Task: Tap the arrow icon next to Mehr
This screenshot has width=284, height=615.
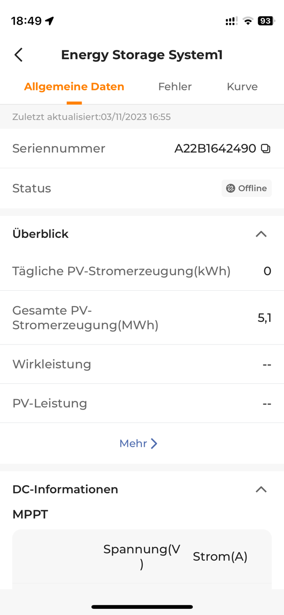Action: point(154,443)
